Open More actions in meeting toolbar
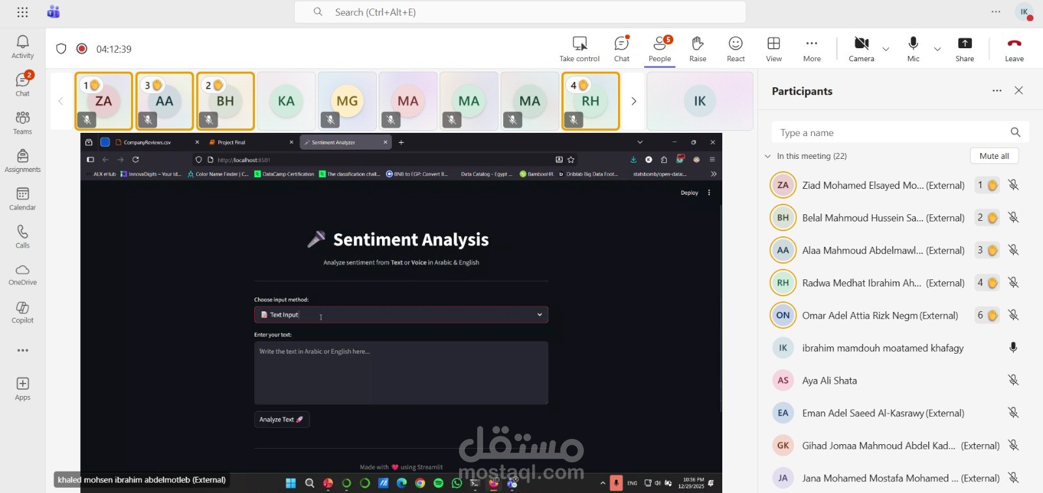 tap(812, 49)
